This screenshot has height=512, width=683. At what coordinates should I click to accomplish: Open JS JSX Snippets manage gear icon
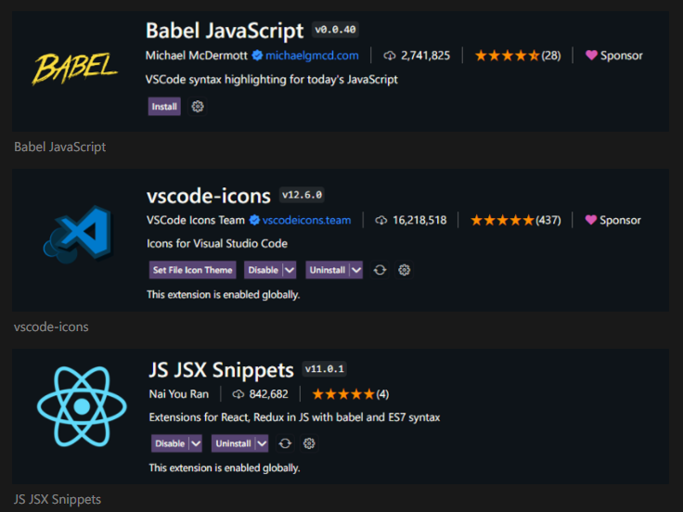(309, 443)
